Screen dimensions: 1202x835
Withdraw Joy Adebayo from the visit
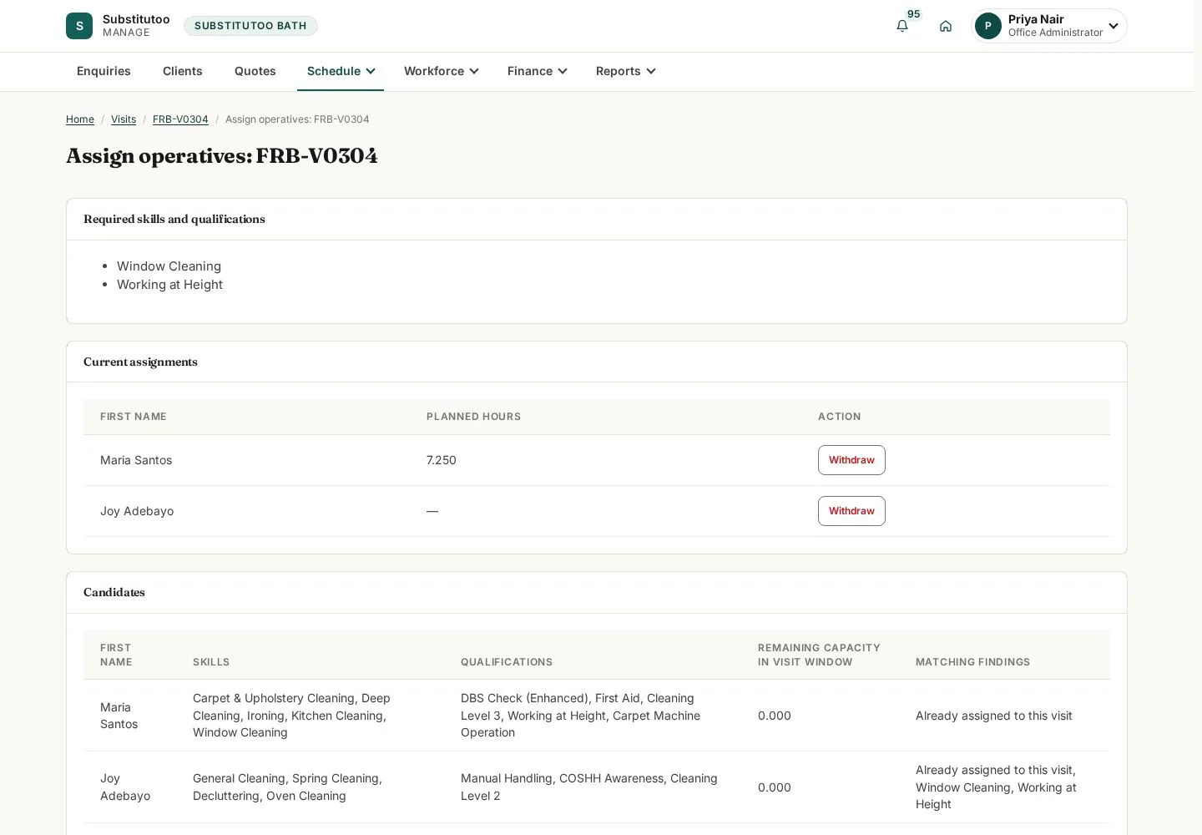pos(851,511)
